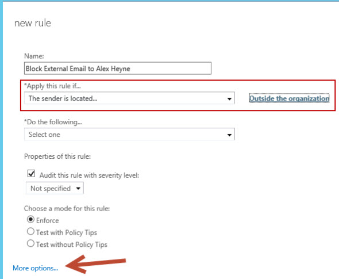
Task: Click the small arrow beside 'Not specified'
Action: [x=78, y=188]
